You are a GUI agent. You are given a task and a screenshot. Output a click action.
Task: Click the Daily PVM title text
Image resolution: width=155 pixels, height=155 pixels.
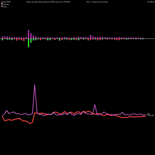point(6,2)
